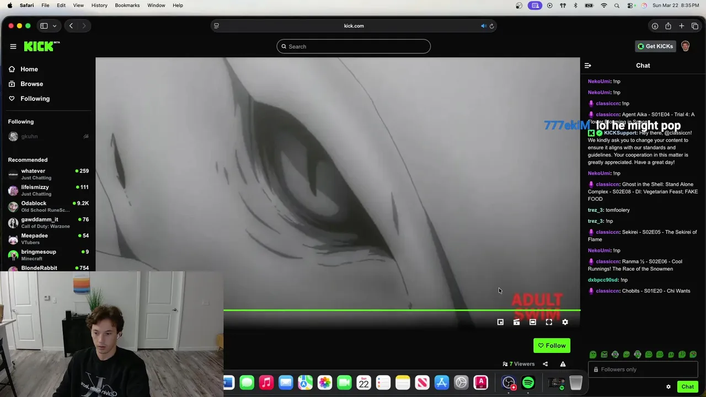Open recommended channel Meepadee
Screen dimensions: 706x397
pos(49,239)
